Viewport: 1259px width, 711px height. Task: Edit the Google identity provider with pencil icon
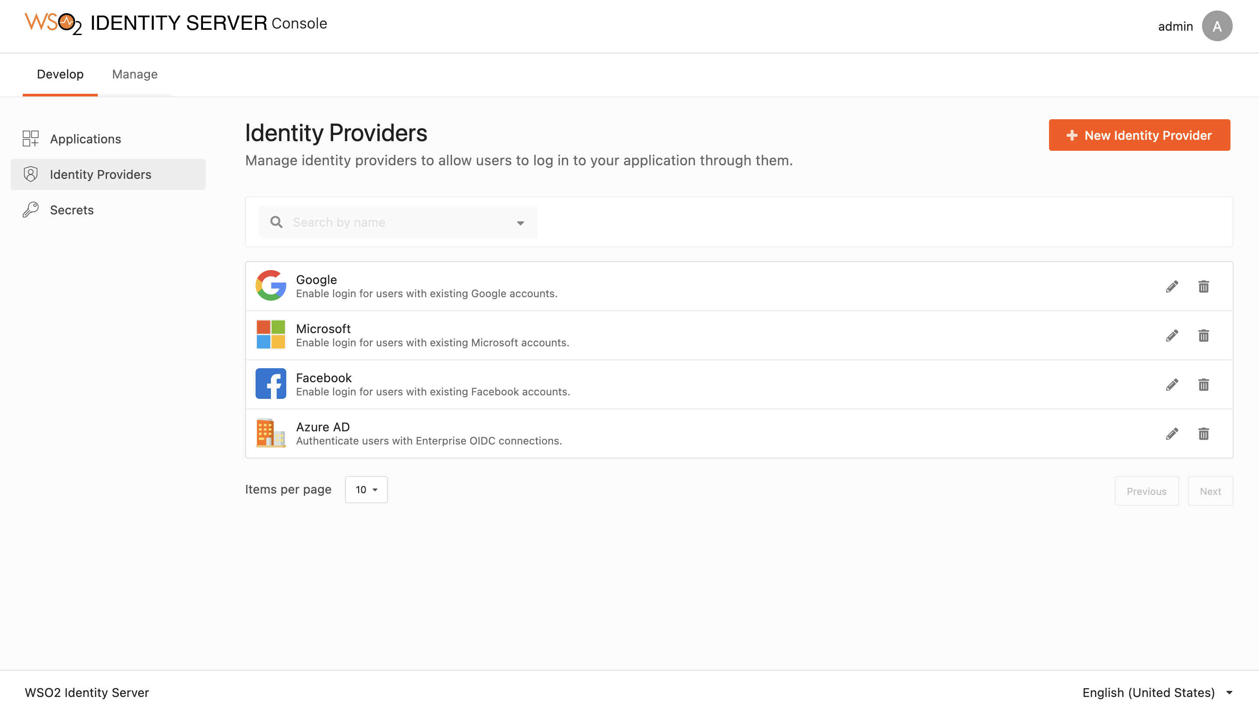click(x=1172, y=286)
